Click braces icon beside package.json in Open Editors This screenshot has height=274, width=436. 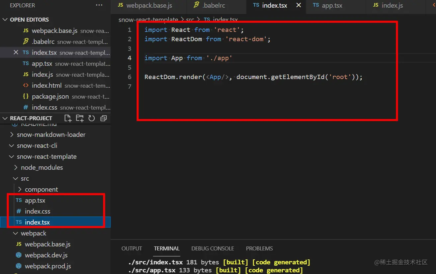[26, 96]
